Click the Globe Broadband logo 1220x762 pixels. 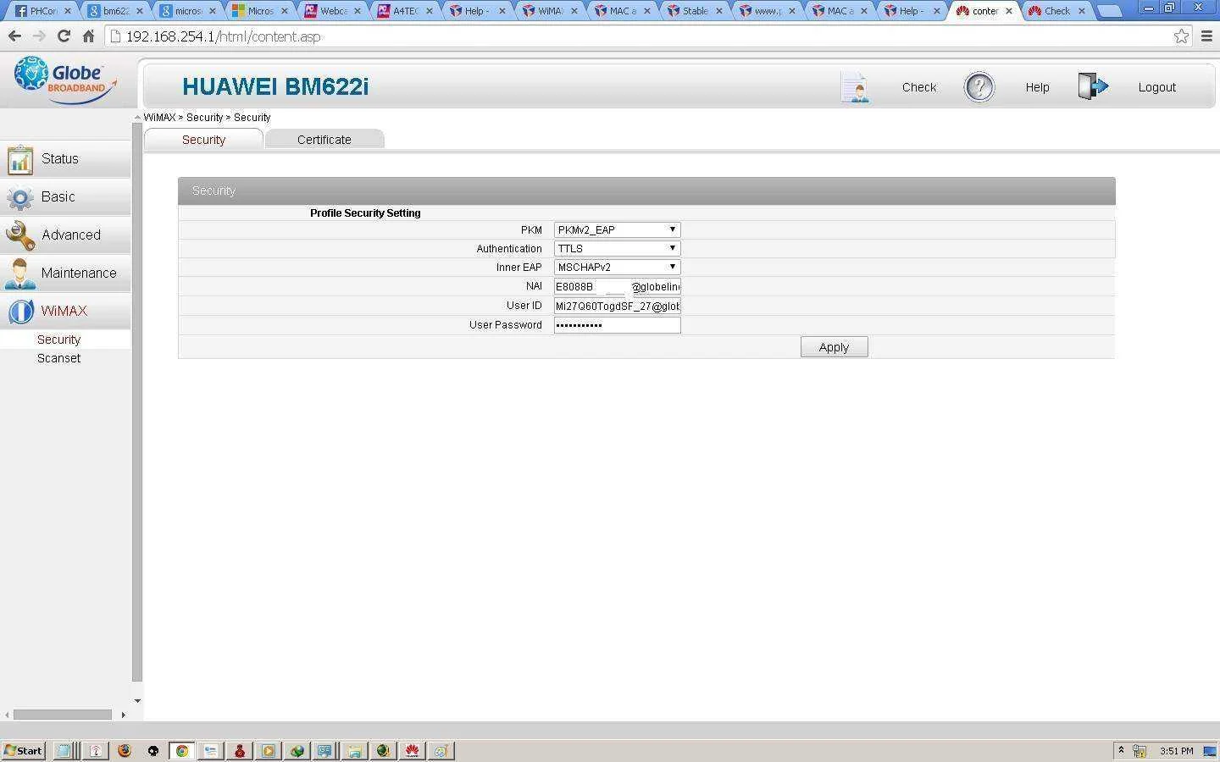tap(64, 80)
